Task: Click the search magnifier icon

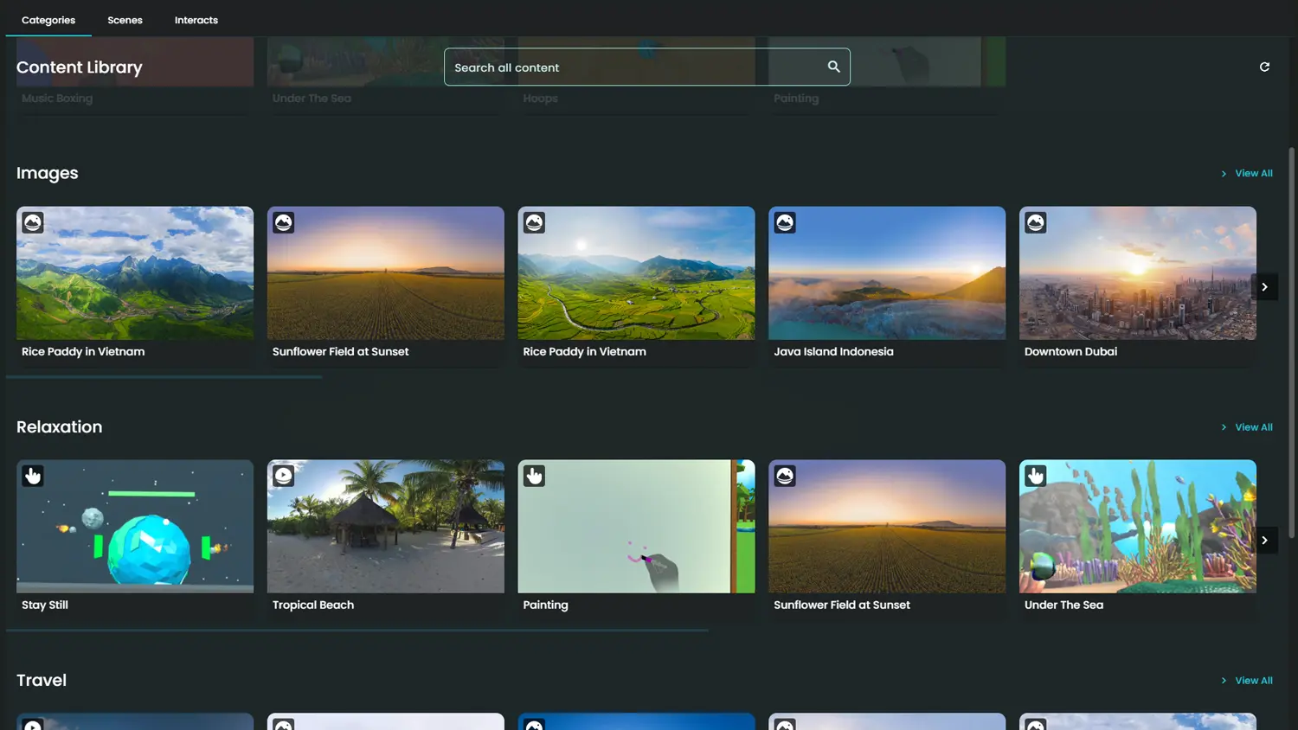Action: [x=833, y=67]
